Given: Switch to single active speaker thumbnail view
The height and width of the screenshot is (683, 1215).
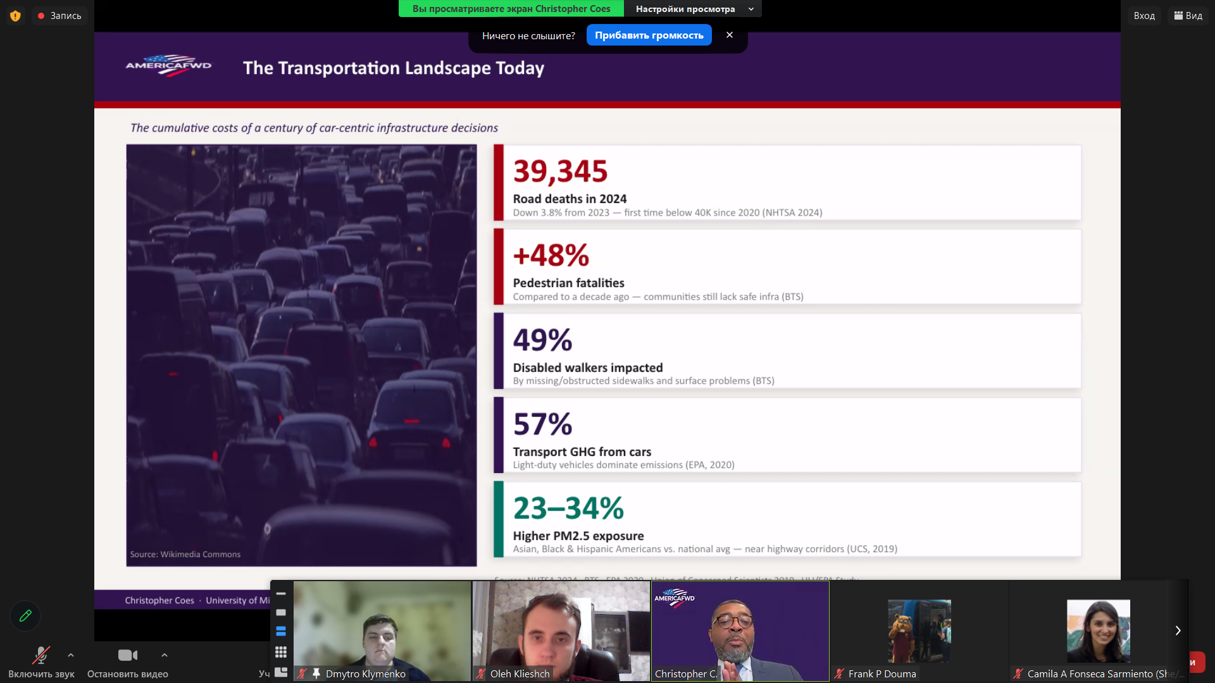Looking at the screenshot, I should tap(281, 612).
